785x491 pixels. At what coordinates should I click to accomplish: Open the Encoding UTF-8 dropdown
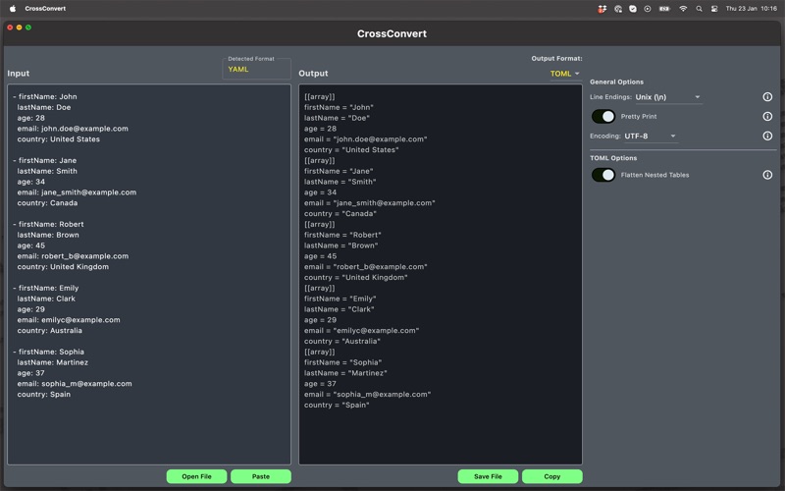point(651,136)
